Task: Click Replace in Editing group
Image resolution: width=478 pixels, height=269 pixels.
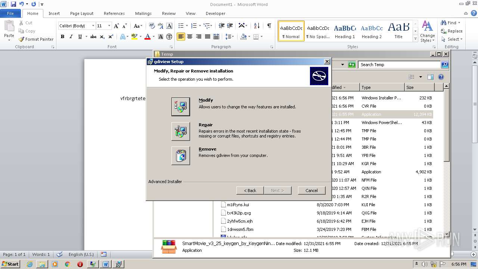Action: coord(452,31)
